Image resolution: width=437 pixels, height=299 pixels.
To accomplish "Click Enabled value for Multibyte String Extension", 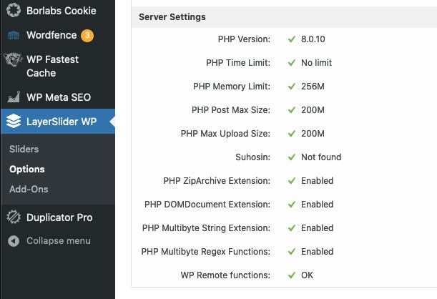I will pos(317,228).
